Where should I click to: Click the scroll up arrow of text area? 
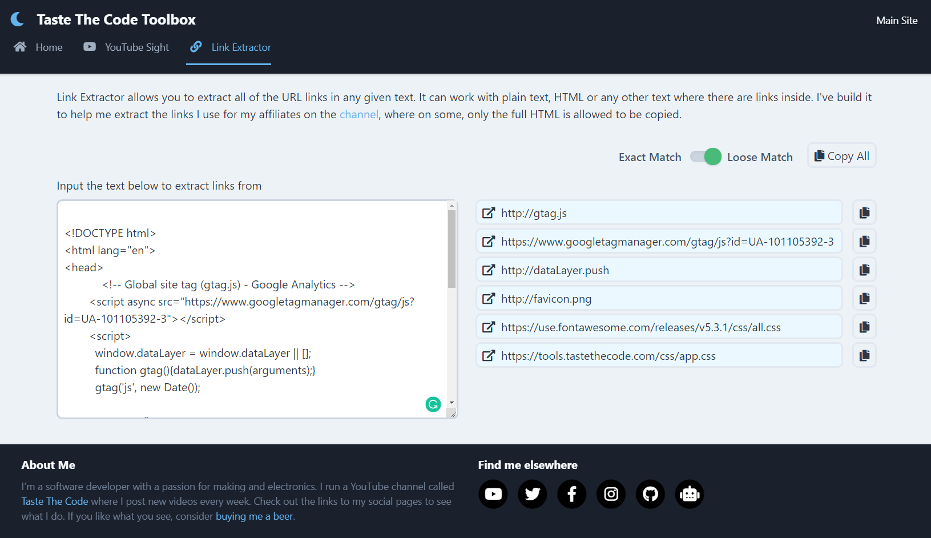452,206
